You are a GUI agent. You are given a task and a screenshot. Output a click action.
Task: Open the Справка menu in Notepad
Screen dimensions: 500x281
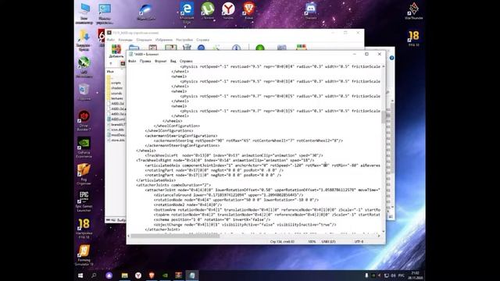pos(186,61)
